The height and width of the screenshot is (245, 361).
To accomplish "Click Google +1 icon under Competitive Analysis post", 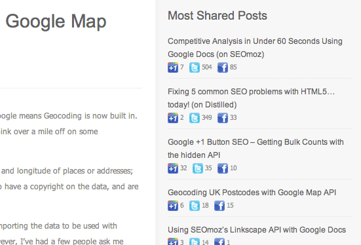I will pos(173,67).
